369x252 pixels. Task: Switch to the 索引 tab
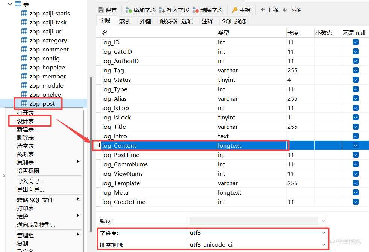[125, 21]
